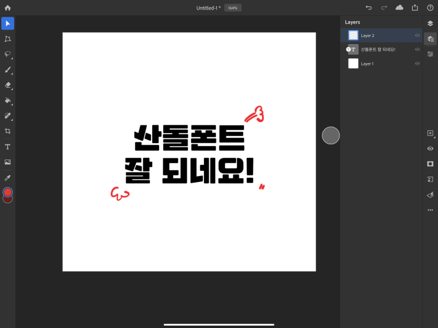
Task: Select the Layer 2 thumbnail
Action: [x=353, y=35]
